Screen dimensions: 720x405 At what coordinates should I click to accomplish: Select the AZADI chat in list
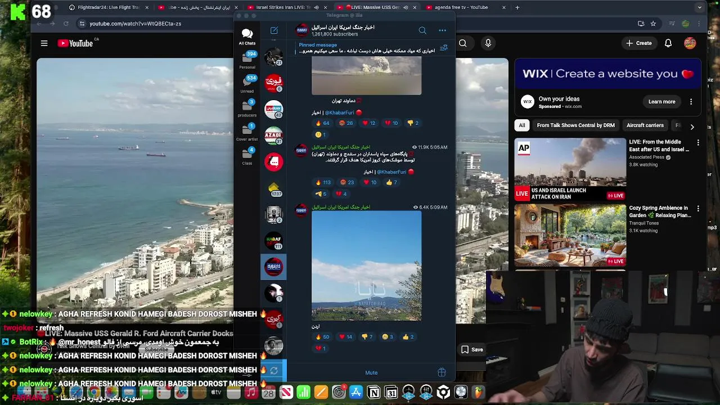(x=273, y=136)
